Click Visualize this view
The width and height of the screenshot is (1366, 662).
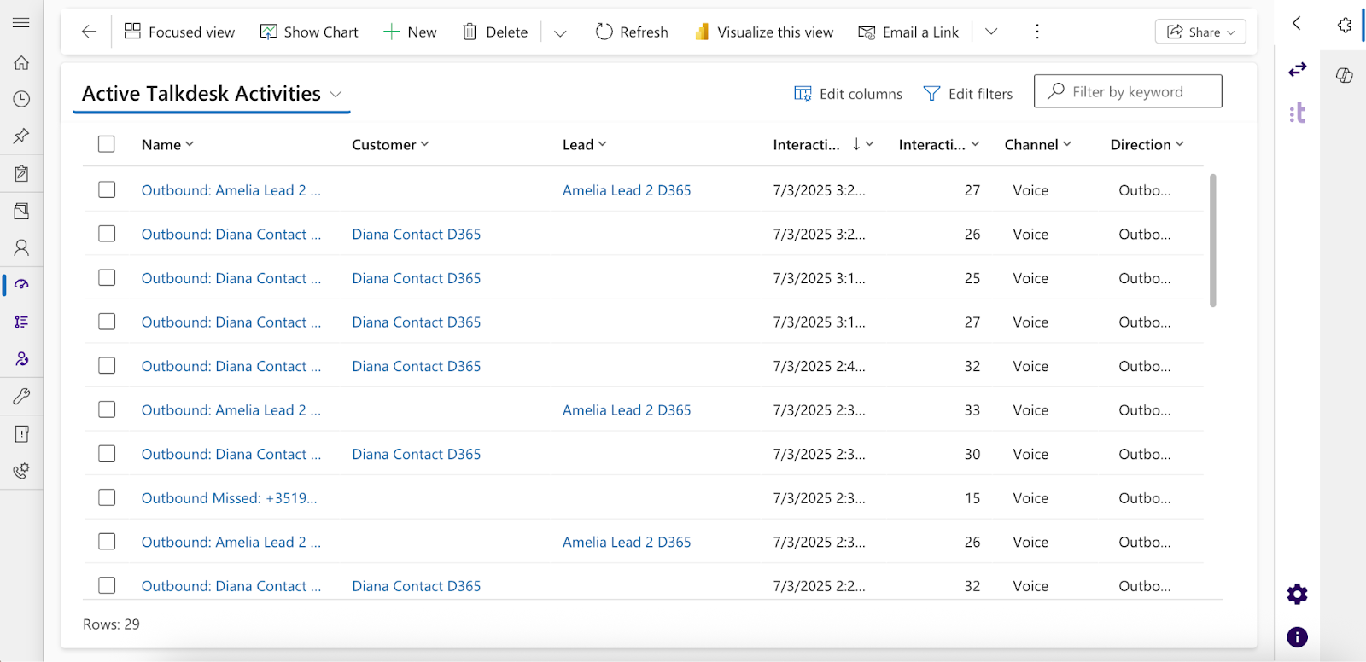pos(764,32)
